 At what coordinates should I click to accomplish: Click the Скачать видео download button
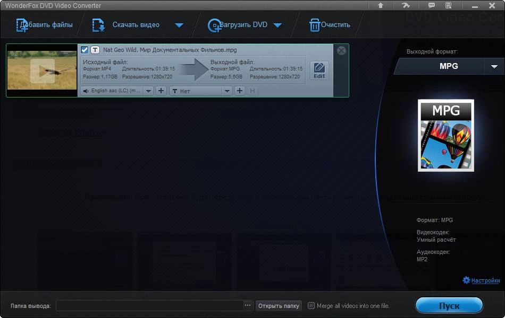125,25
